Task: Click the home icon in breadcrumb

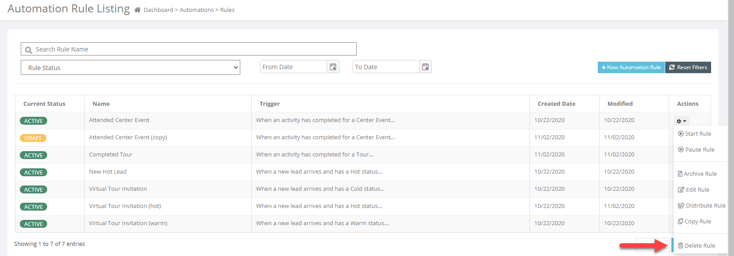Action: click(x=138, y=10)
